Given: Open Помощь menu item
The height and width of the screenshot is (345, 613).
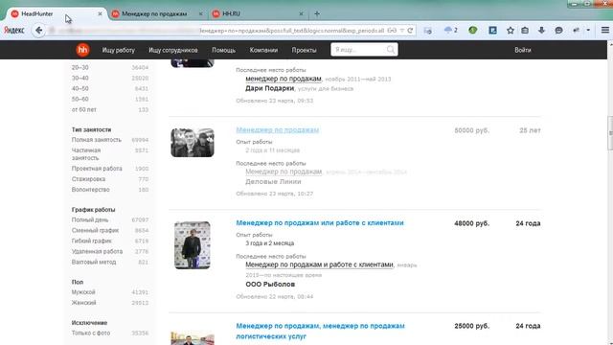Looking at the screenshot, I should pos(223,50).
